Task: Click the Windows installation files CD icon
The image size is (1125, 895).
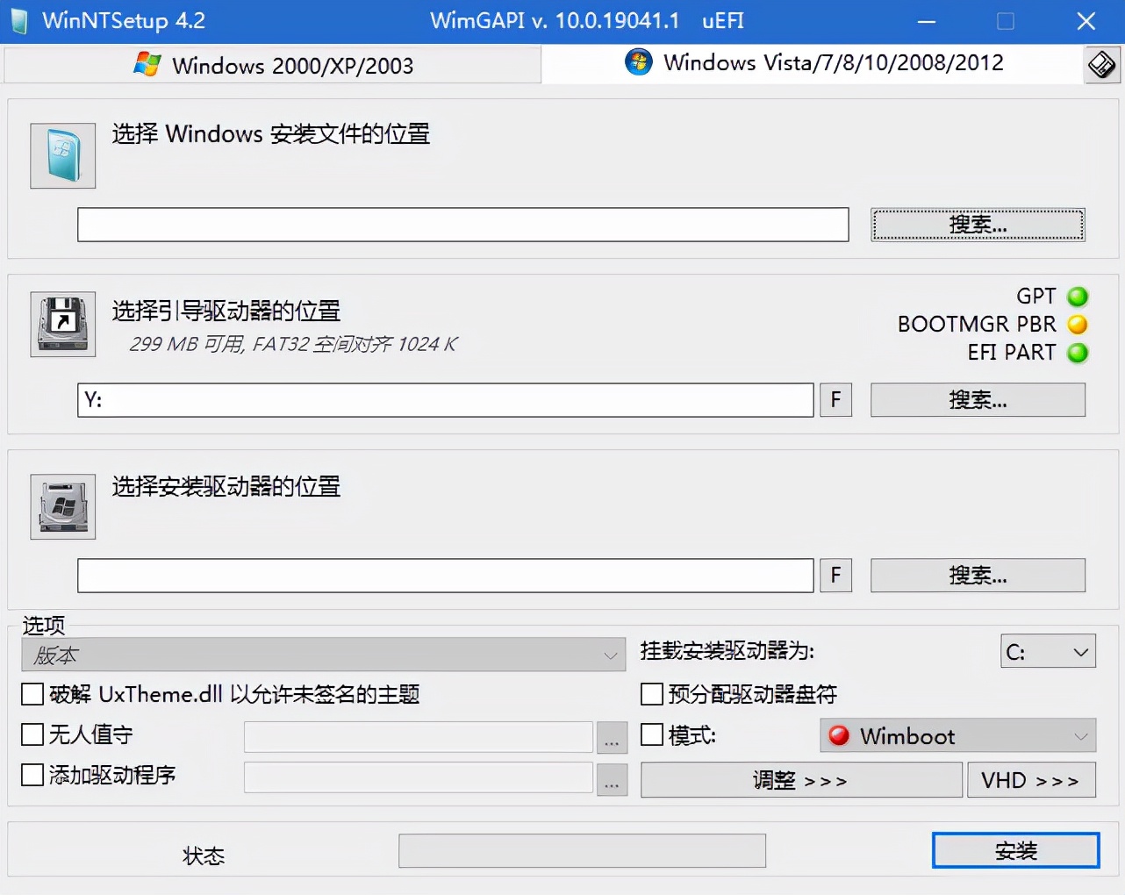Action: (61, 155)
